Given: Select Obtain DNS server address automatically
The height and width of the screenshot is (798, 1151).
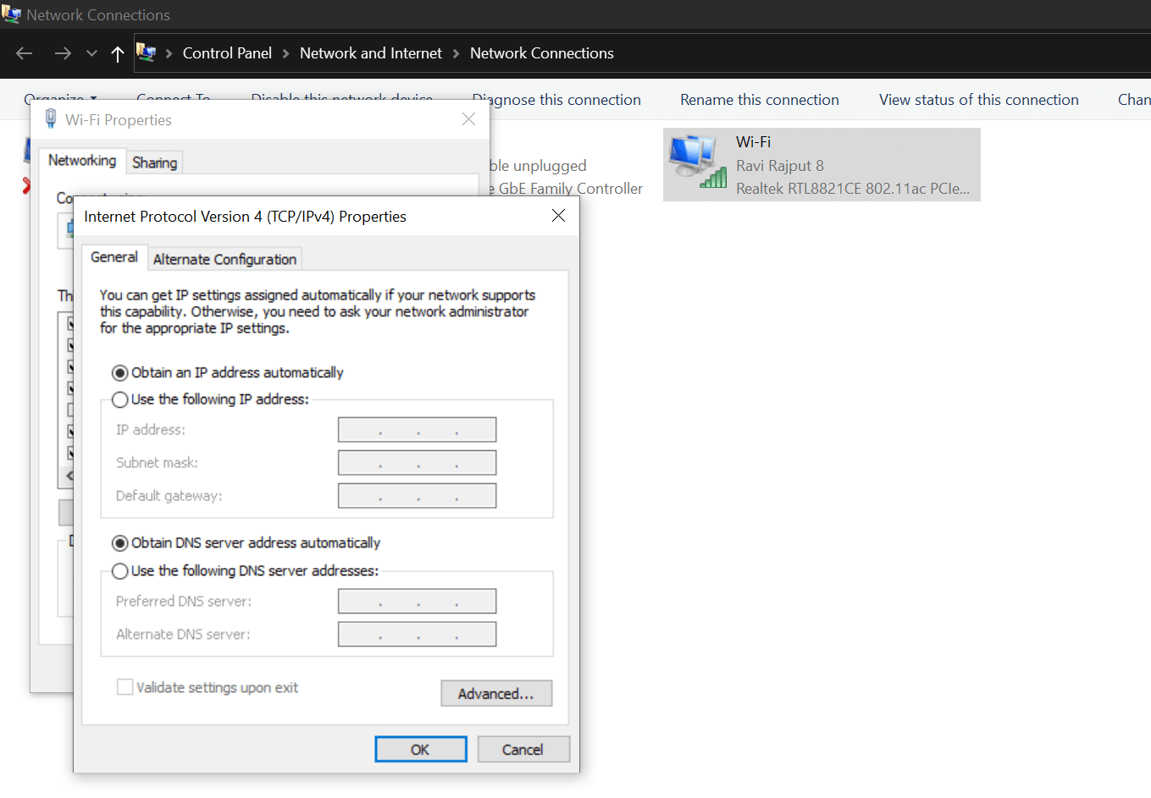Looking at the screenshot, I should [120, 543].
